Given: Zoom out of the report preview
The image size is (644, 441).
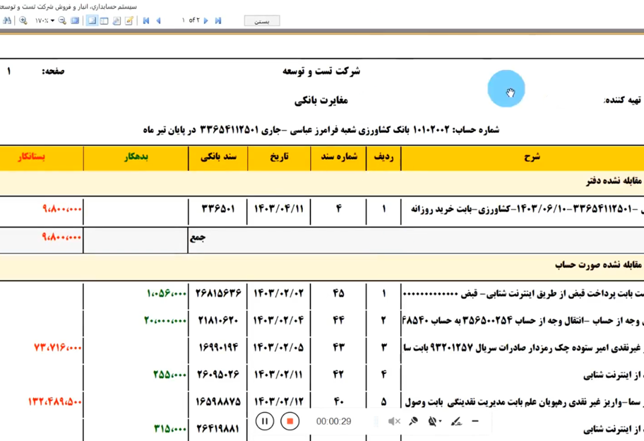Looking at the screenshot, I should 62,20.
